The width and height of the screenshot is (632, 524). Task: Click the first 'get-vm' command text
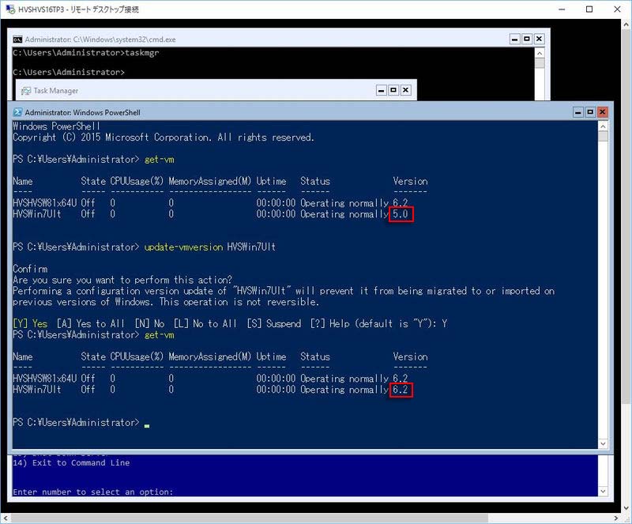(x=160, y=160)
